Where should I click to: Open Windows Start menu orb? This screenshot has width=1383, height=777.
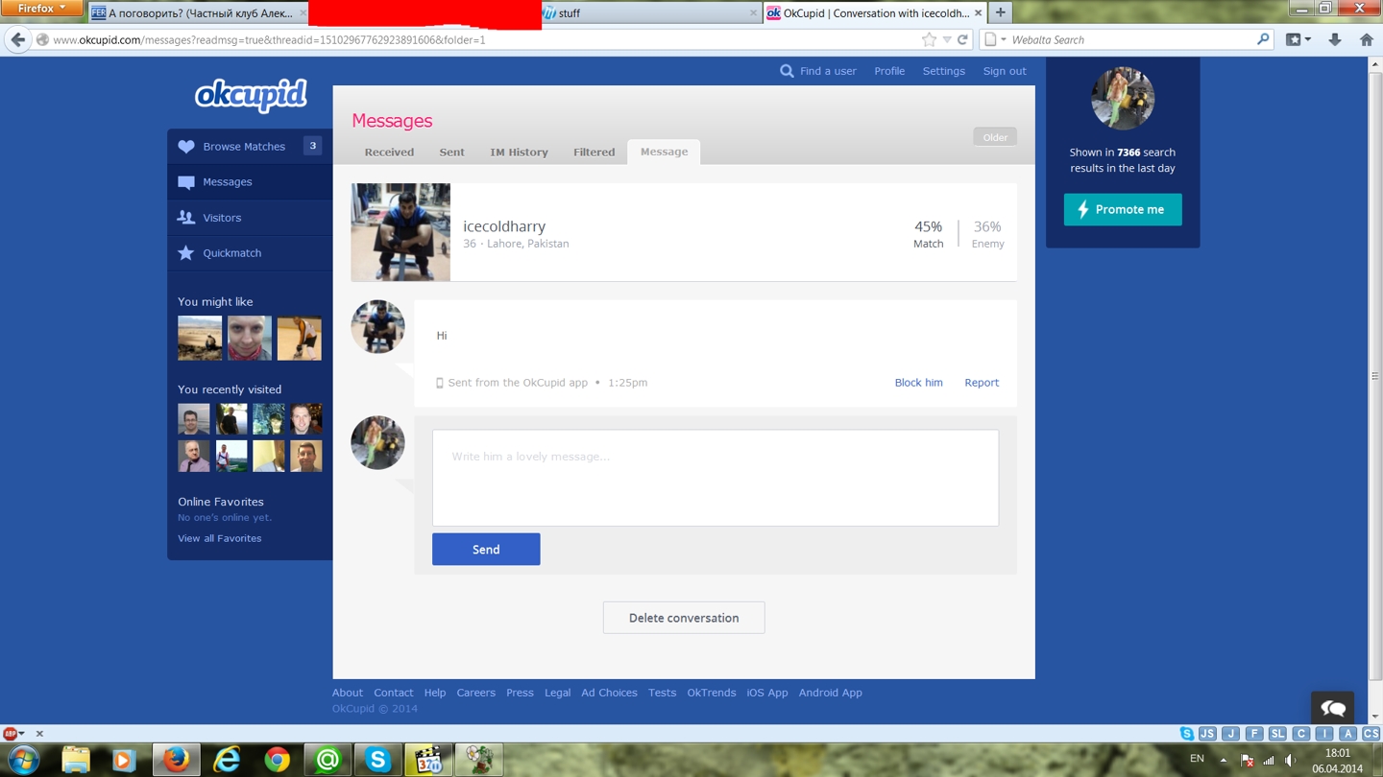(23, 760)
